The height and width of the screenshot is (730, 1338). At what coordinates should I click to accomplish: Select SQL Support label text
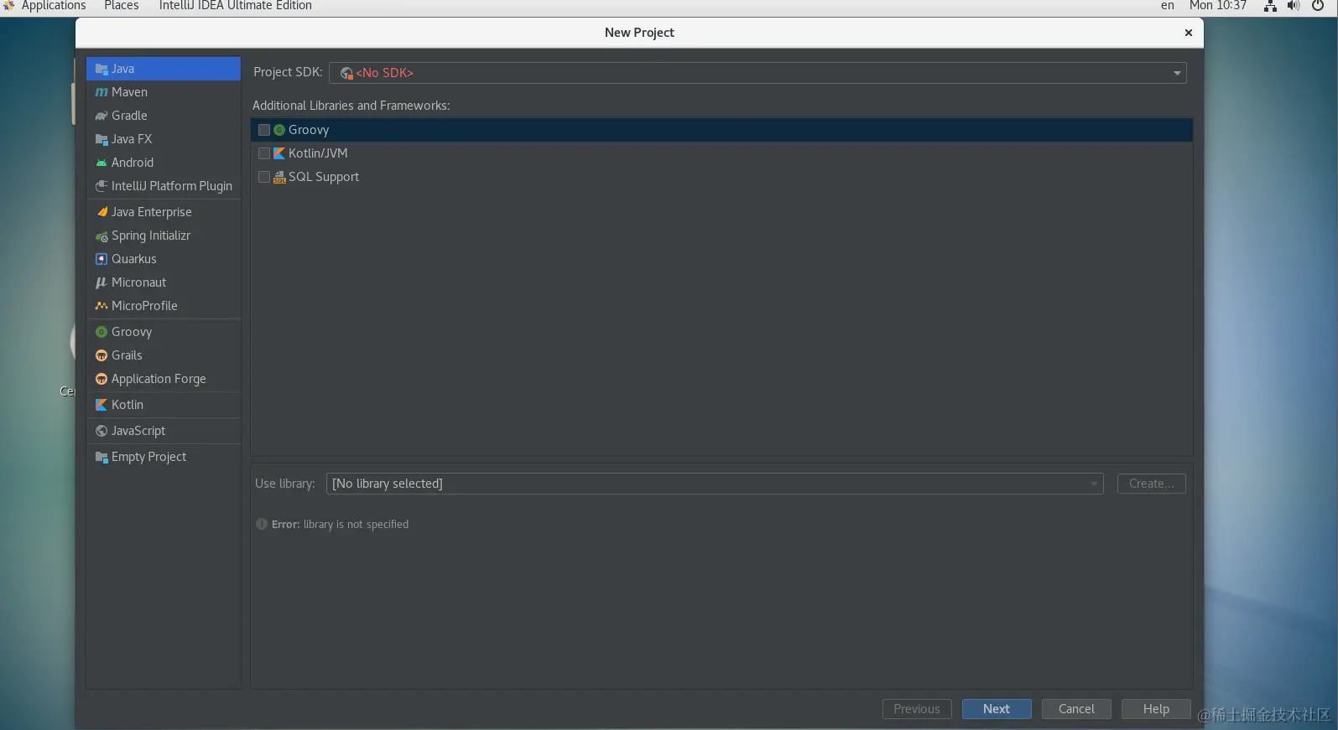(x=324, y=177)
